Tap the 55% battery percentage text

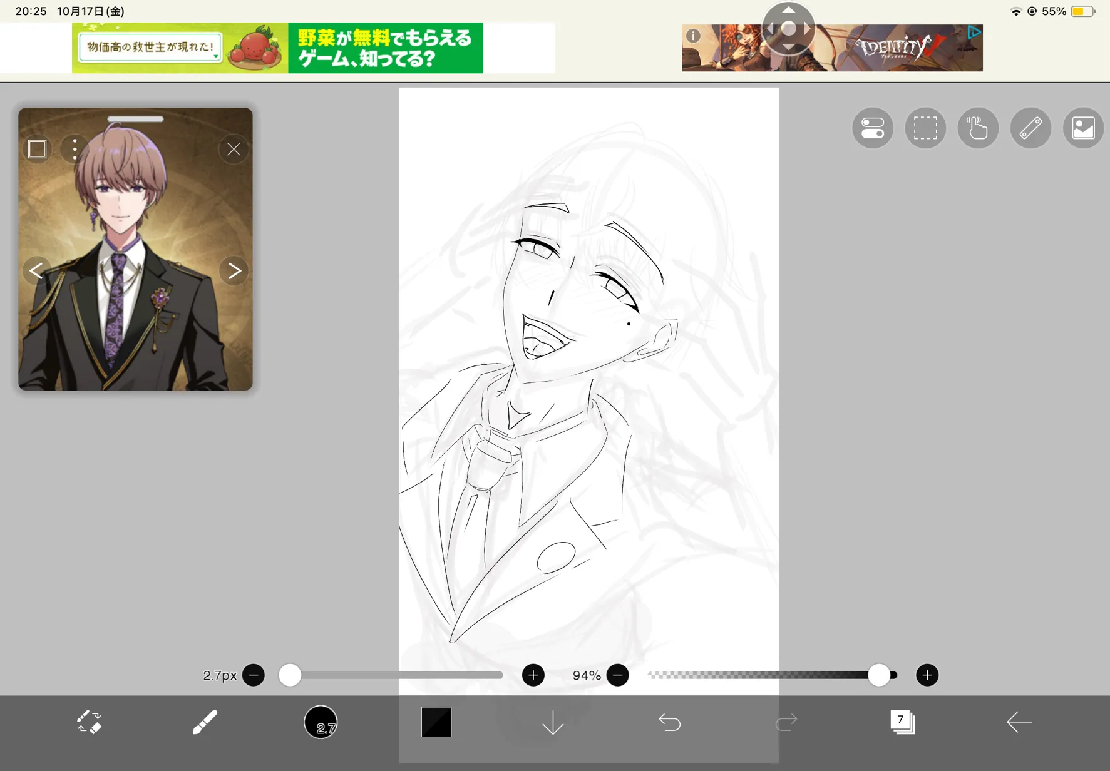click(x=1054, y=11)
